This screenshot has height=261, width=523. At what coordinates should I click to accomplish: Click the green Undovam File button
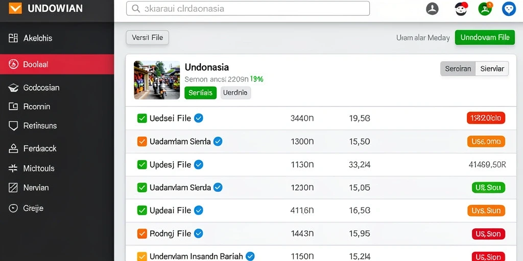[485, 38]
